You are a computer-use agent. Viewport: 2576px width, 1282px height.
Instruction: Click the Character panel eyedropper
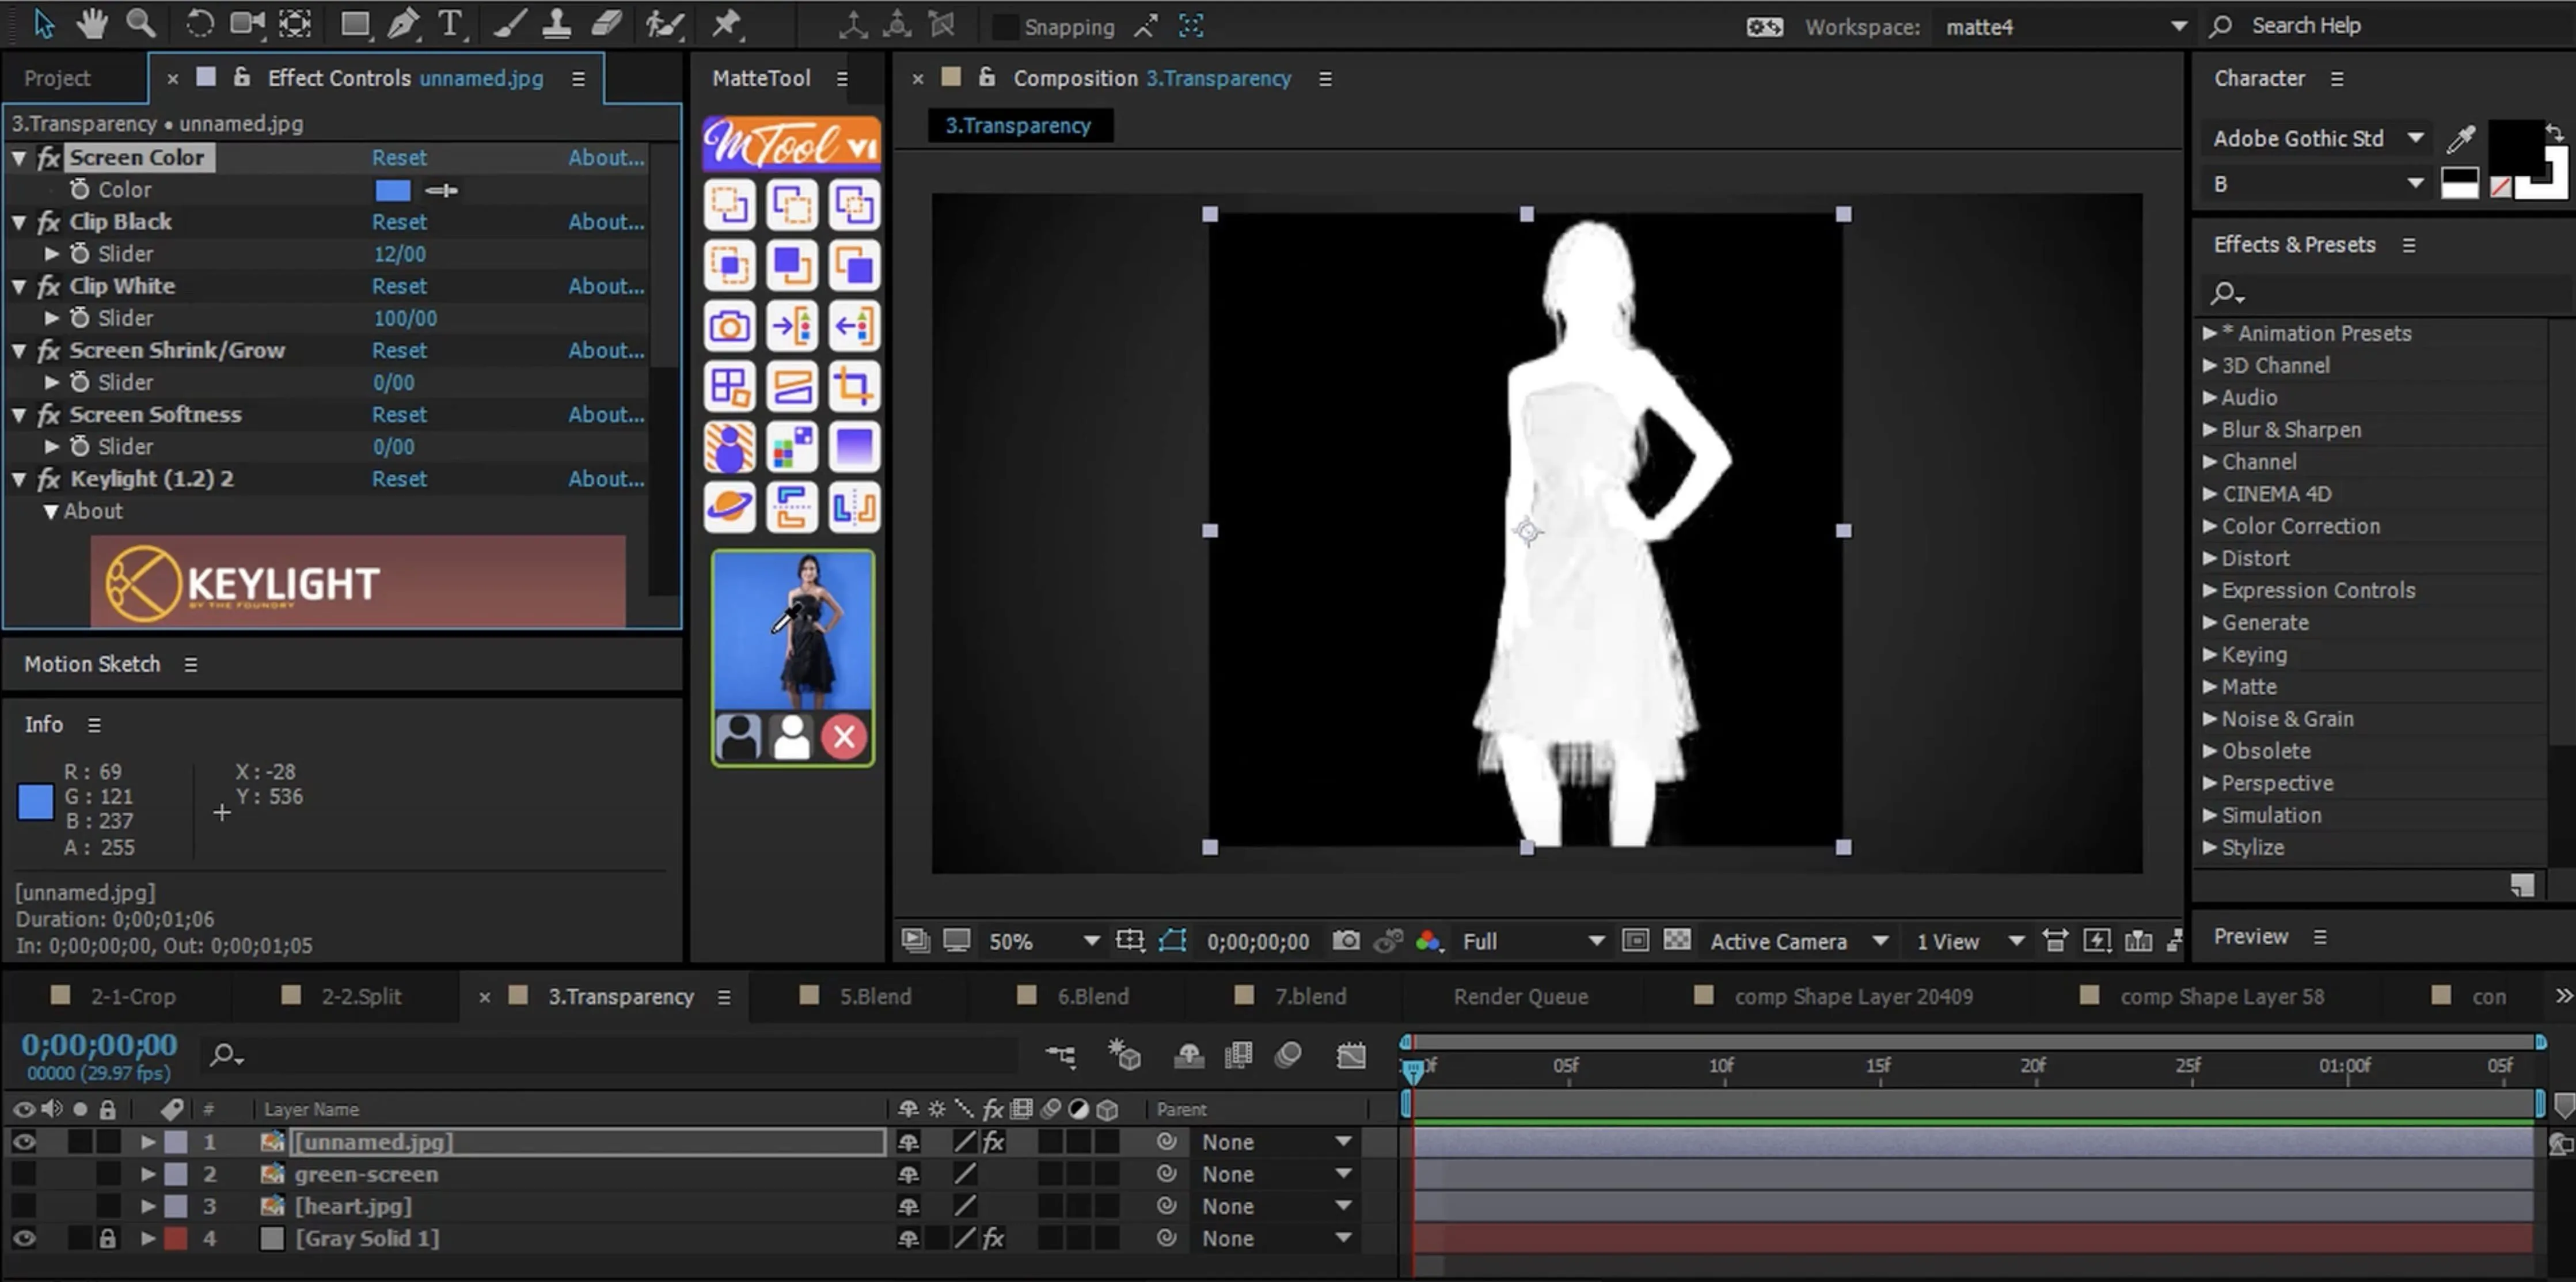tap(2460, 139)
